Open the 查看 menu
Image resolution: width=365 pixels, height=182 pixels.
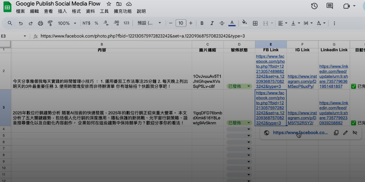pyautogui.click(x=49, y=11)
